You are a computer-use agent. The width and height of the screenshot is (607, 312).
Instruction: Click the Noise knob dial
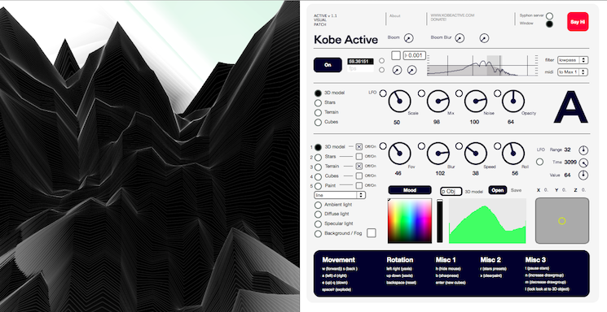click(476, 102)
